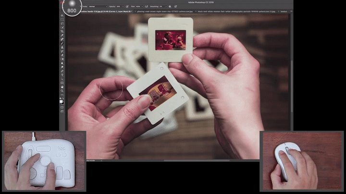Screen dimensions: 346x194
Task: Toggle pressure for opacity button
Action: pyautogui.click(x=127, y=6)
